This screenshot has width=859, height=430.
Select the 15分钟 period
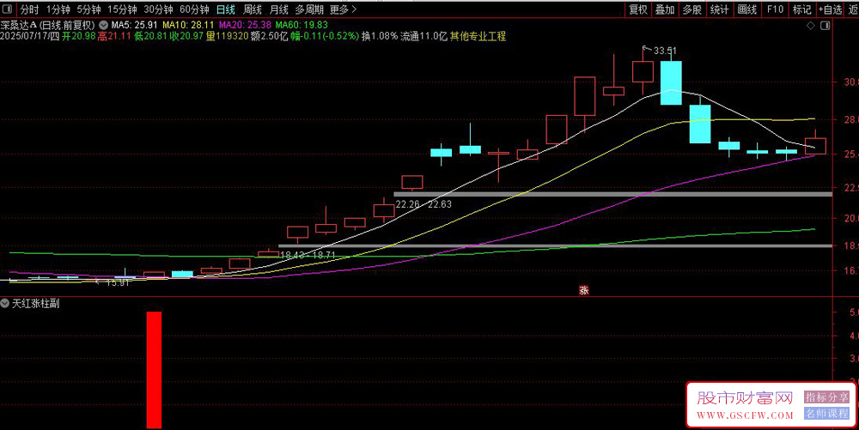(122, 9)
